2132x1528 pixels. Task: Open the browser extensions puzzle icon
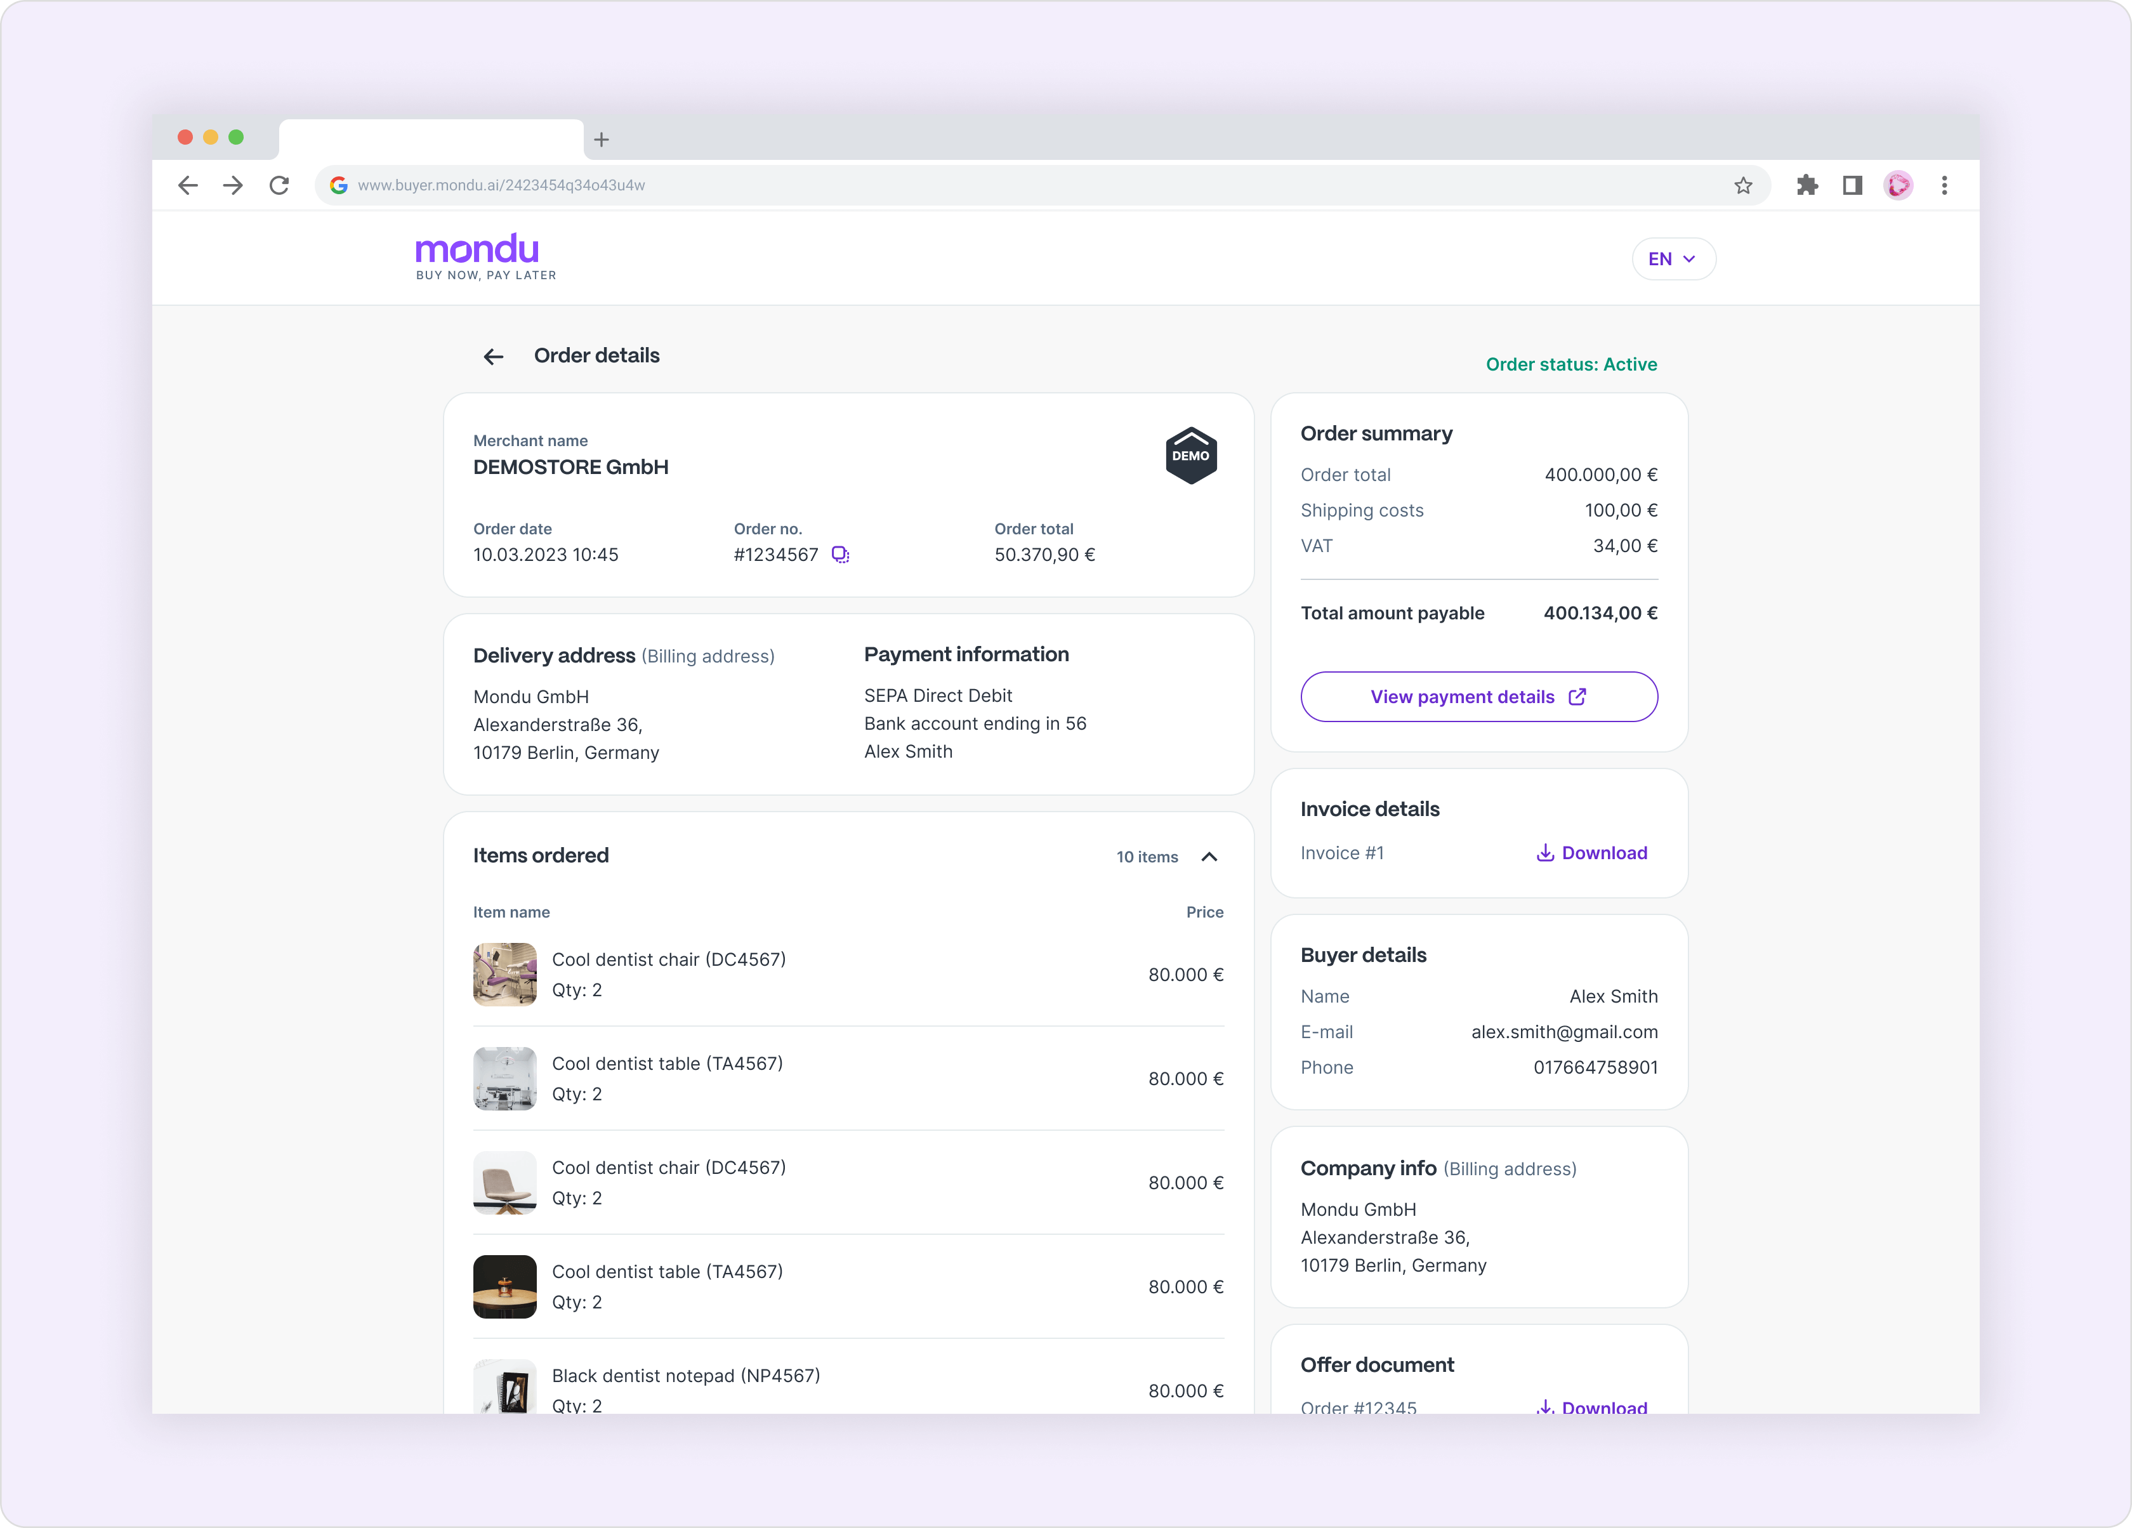[1806, 185]
